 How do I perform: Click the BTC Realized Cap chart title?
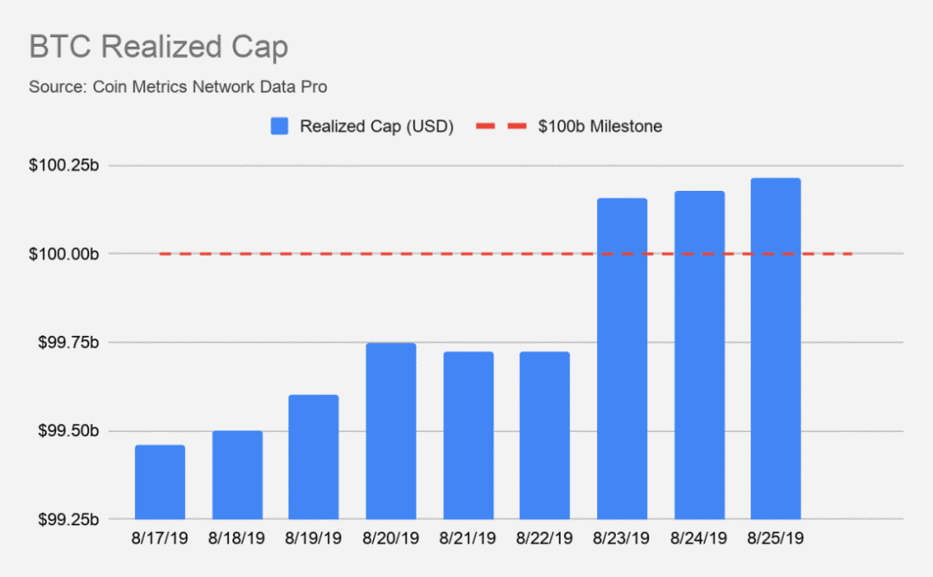click(159, 47)
